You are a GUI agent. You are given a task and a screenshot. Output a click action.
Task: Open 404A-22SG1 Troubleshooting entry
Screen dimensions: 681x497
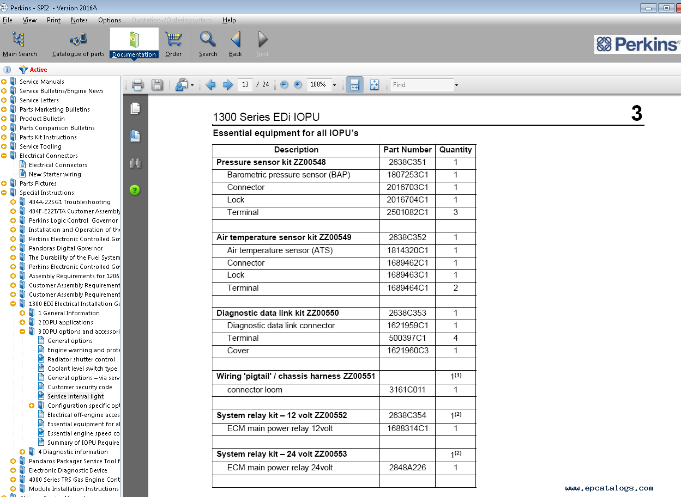click(70, 202)
